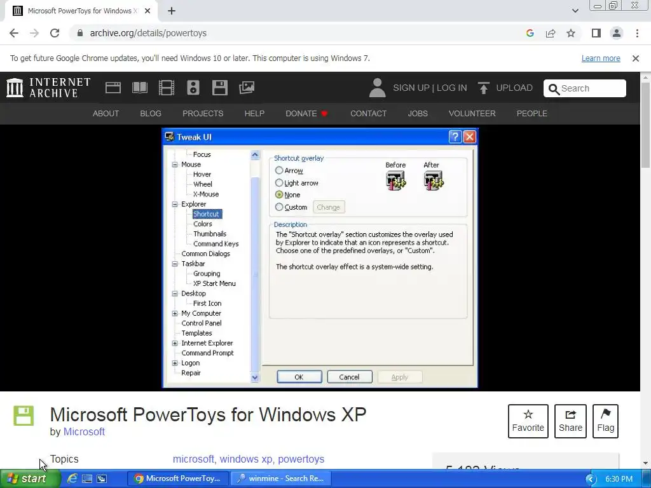Open the CONTACT nav item
The height and width of the screenshot is (488, 651).
tap(368, 113)
